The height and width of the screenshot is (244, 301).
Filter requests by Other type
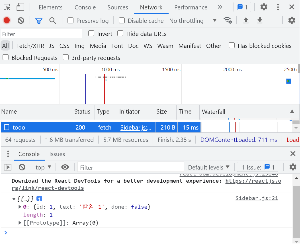[x=214, y=46]
